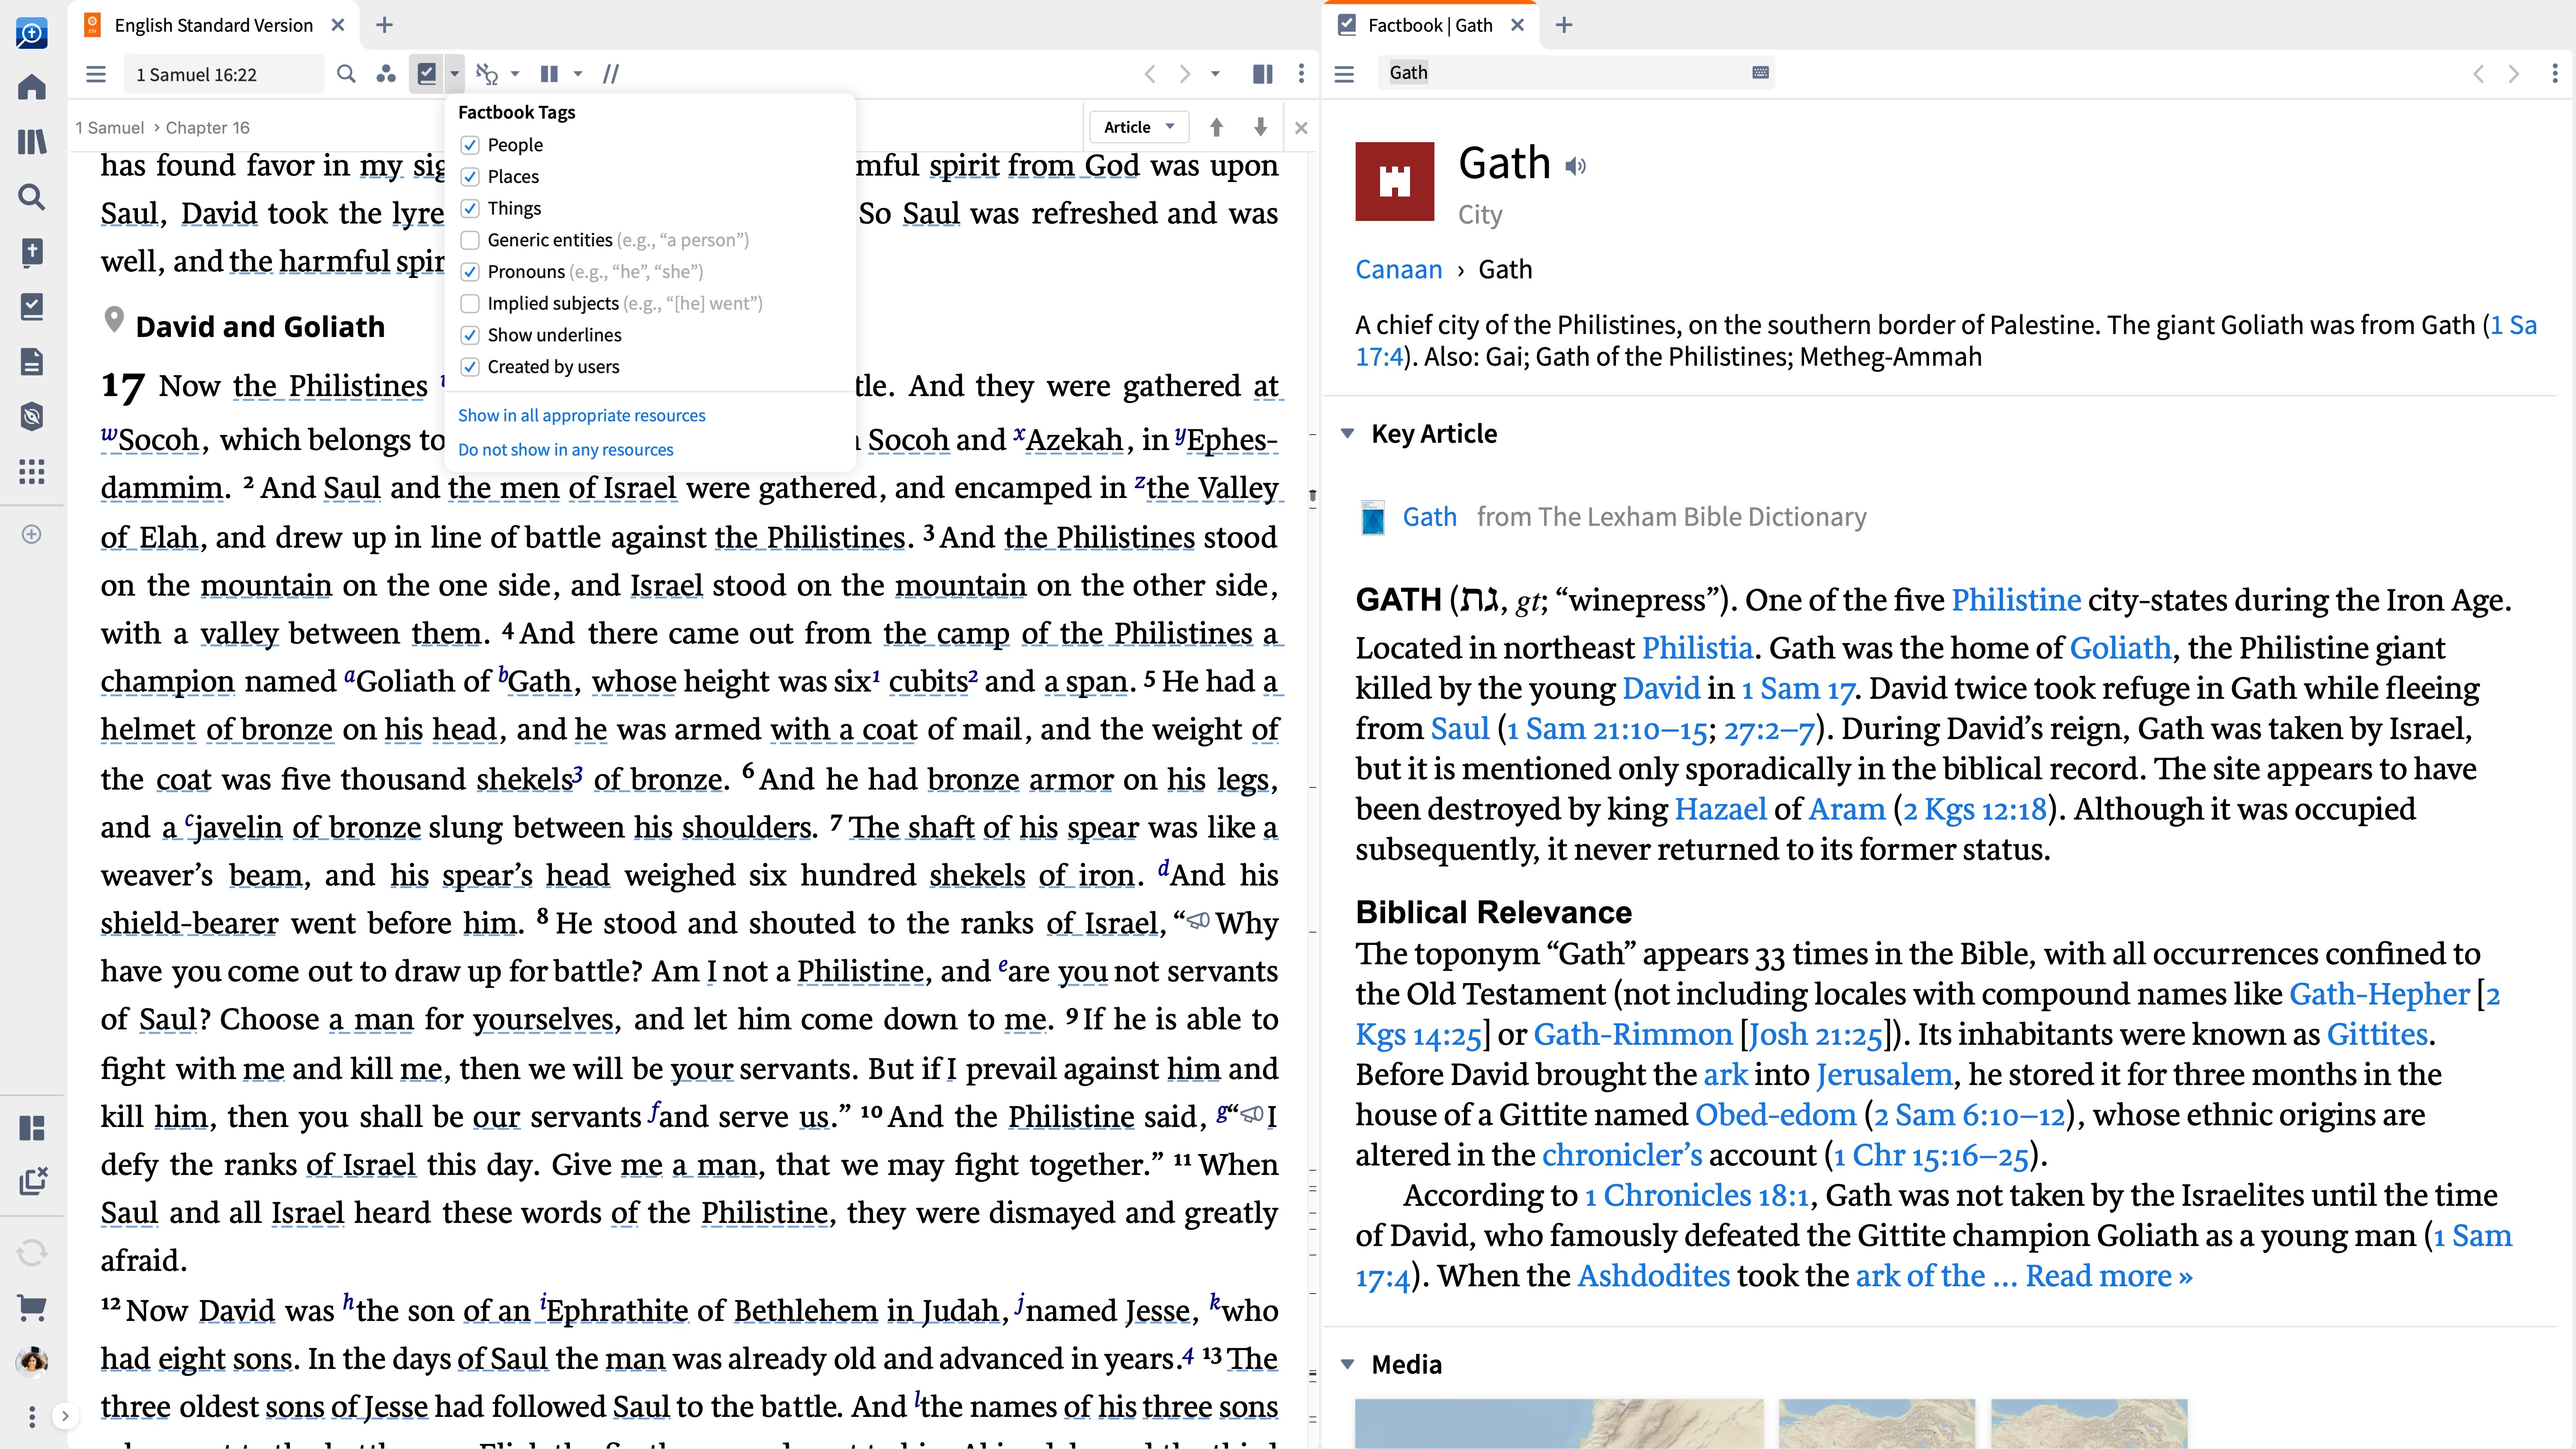Open the Documents icon in the sidebar
This screenshot has width=2576, height=1449.
[32, 361]
